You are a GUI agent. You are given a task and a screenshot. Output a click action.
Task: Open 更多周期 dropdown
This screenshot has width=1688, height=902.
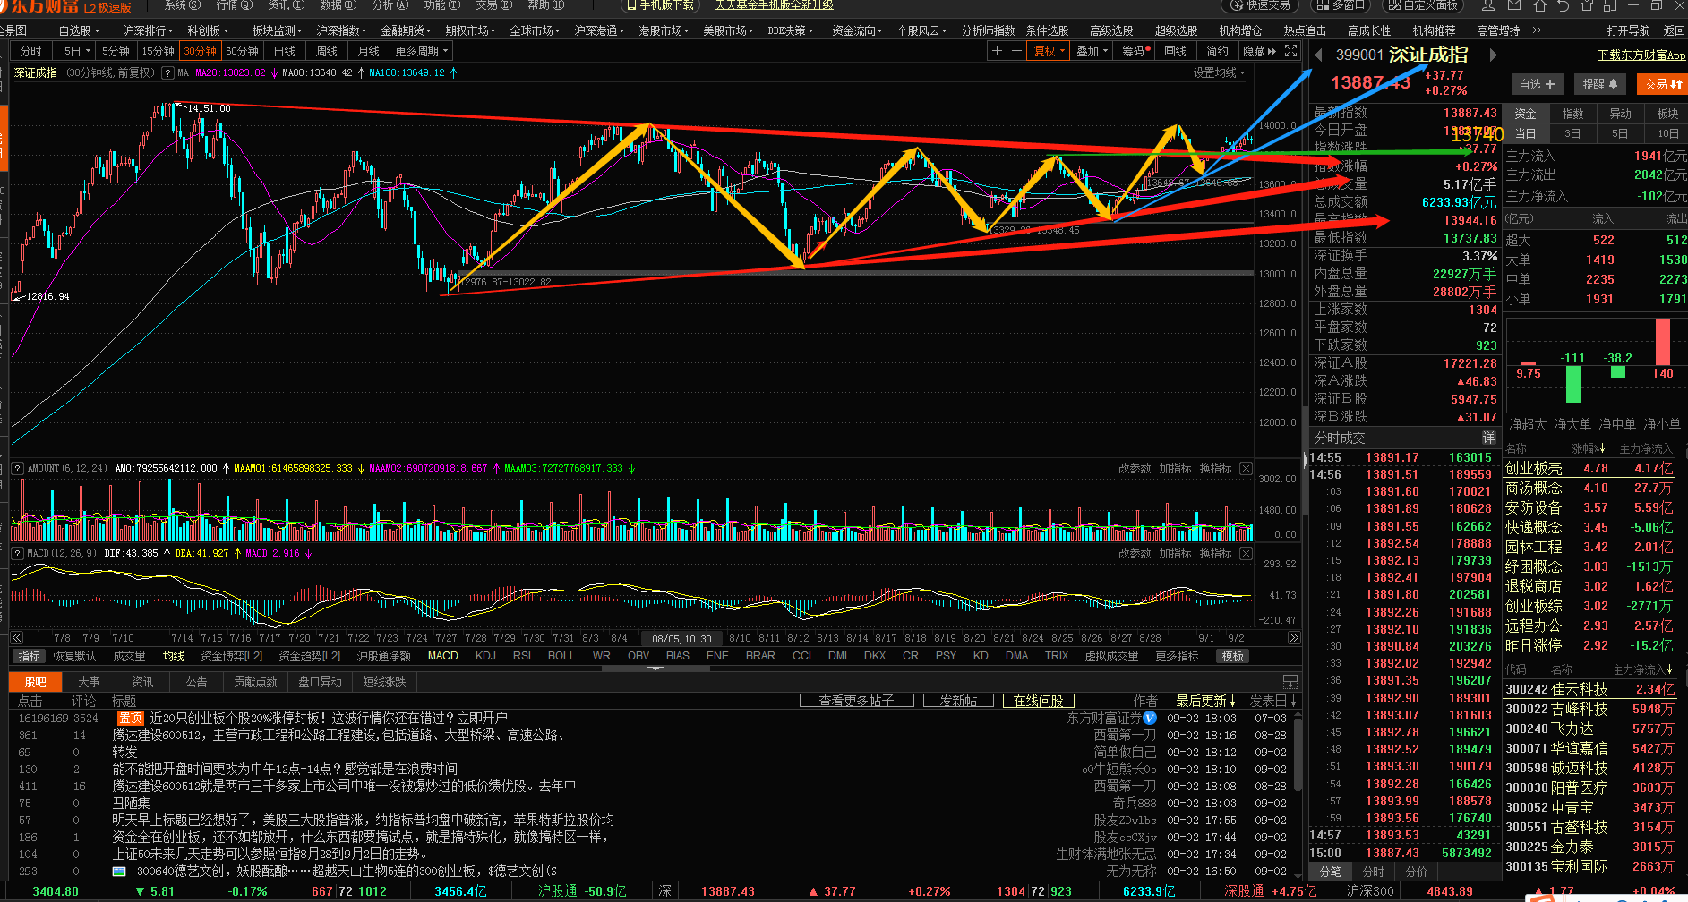[421, 51]
